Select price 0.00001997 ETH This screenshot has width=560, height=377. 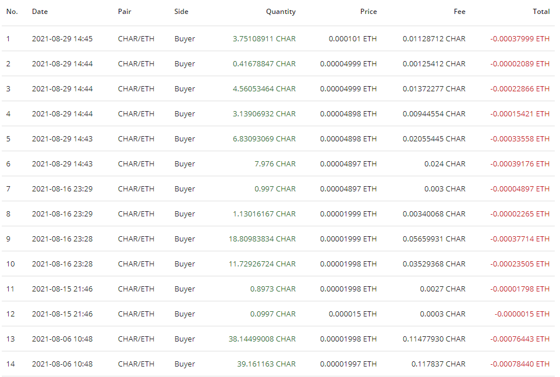349,364
